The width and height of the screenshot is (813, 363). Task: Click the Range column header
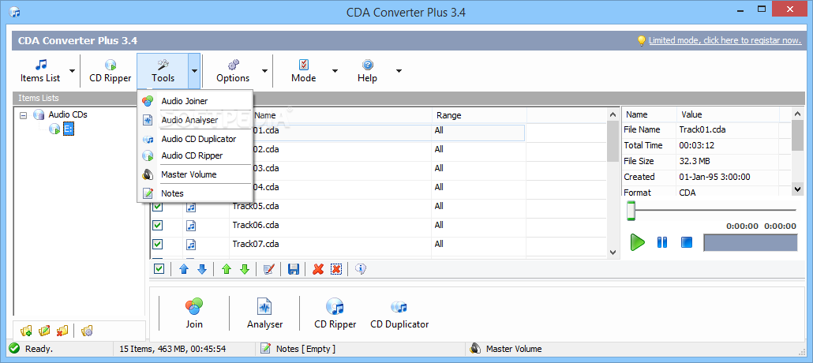click(x=480, y=115)
